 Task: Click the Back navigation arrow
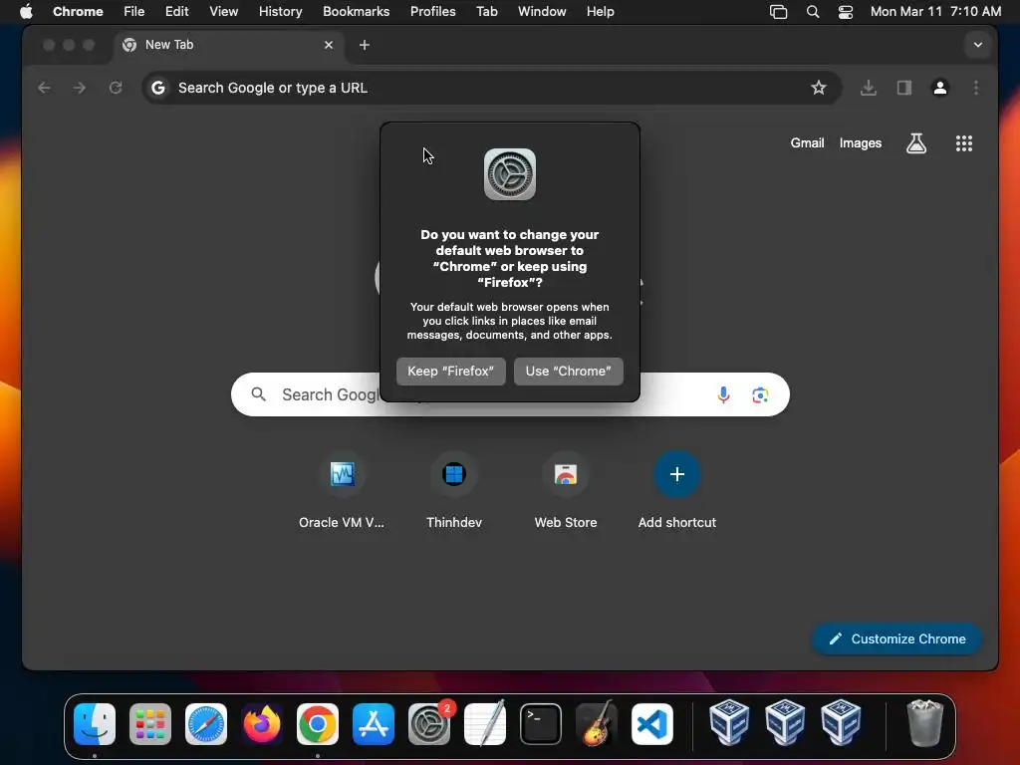click(x=44, y=88)
